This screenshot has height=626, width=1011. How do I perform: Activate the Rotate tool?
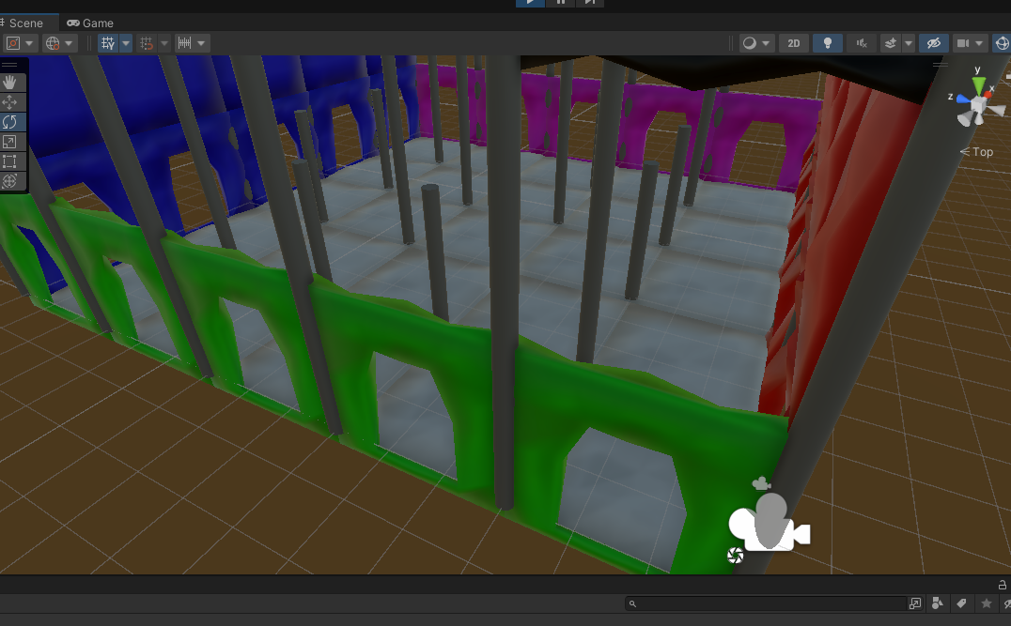click(x=10, y=122)
